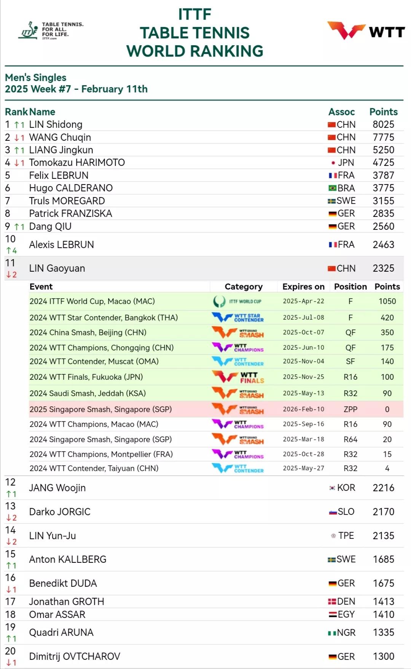Expand the LIANG Jingkun ranking row
This screenshot has width=411, height=669.
point(204,150)
